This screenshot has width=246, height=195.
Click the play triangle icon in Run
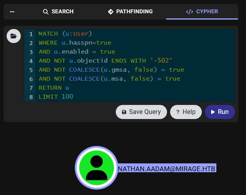click(213, 112)
